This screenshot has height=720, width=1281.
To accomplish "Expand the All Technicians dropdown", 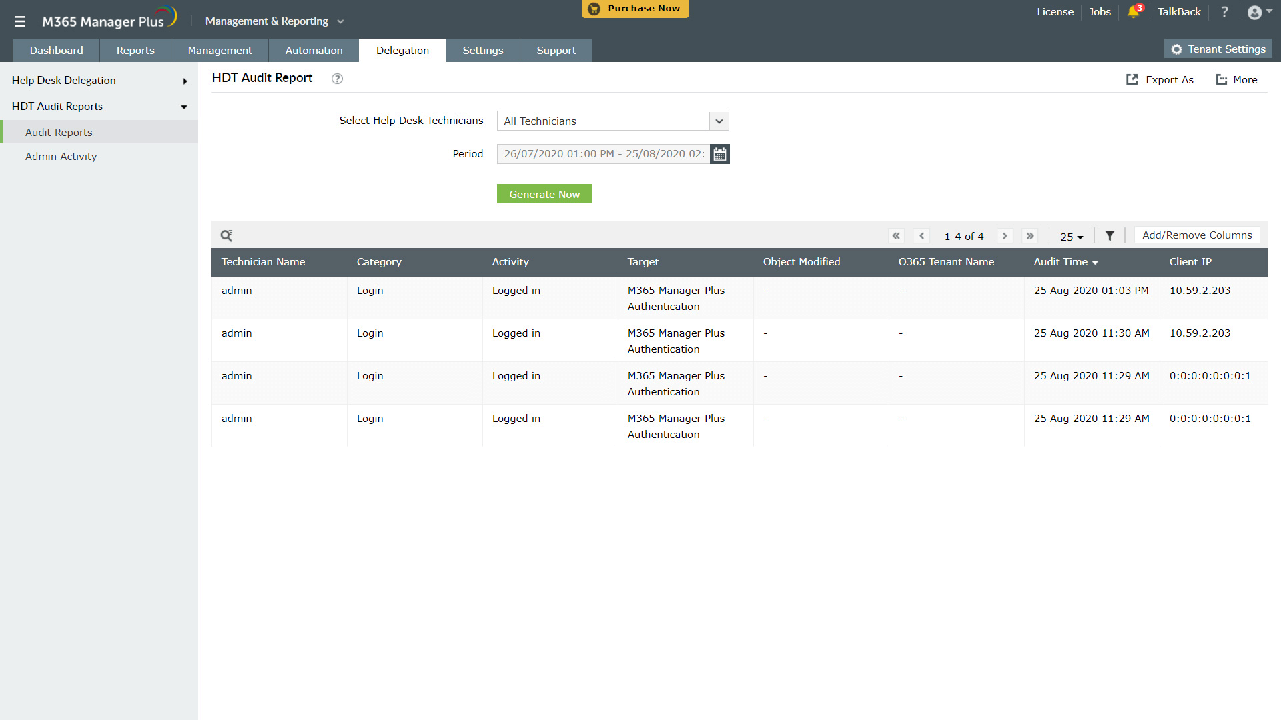I will pyautogui.click(x=719, y=121).
